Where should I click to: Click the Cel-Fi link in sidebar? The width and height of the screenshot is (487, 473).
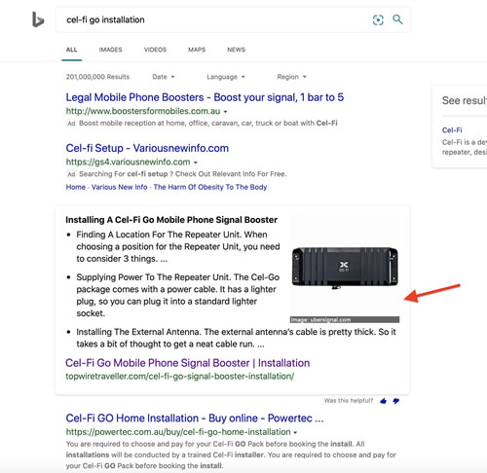[452, 130]
